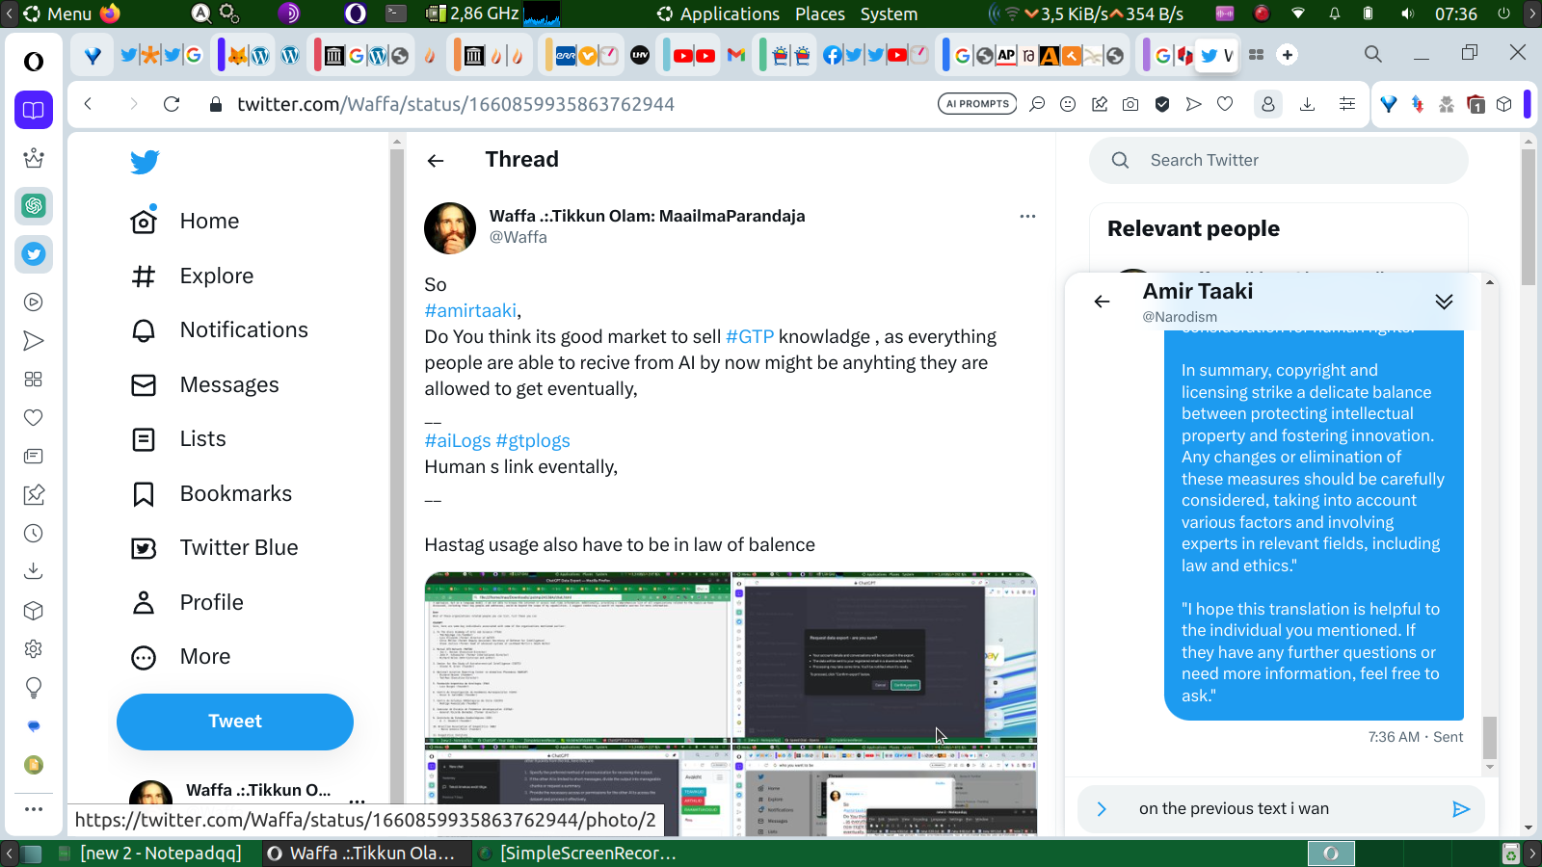Switch to Notepadqq in taskbar
Screen dimensions: 1542x867
pos(150,854)
